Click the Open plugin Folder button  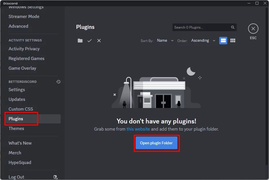point(157,143)
